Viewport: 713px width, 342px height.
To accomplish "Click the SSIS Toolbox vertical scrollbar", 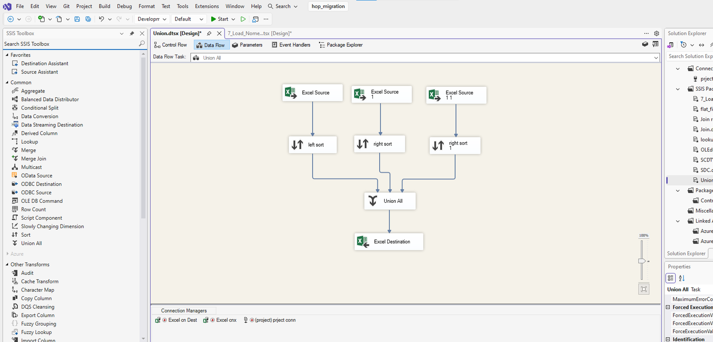I will tap(143, 138).
